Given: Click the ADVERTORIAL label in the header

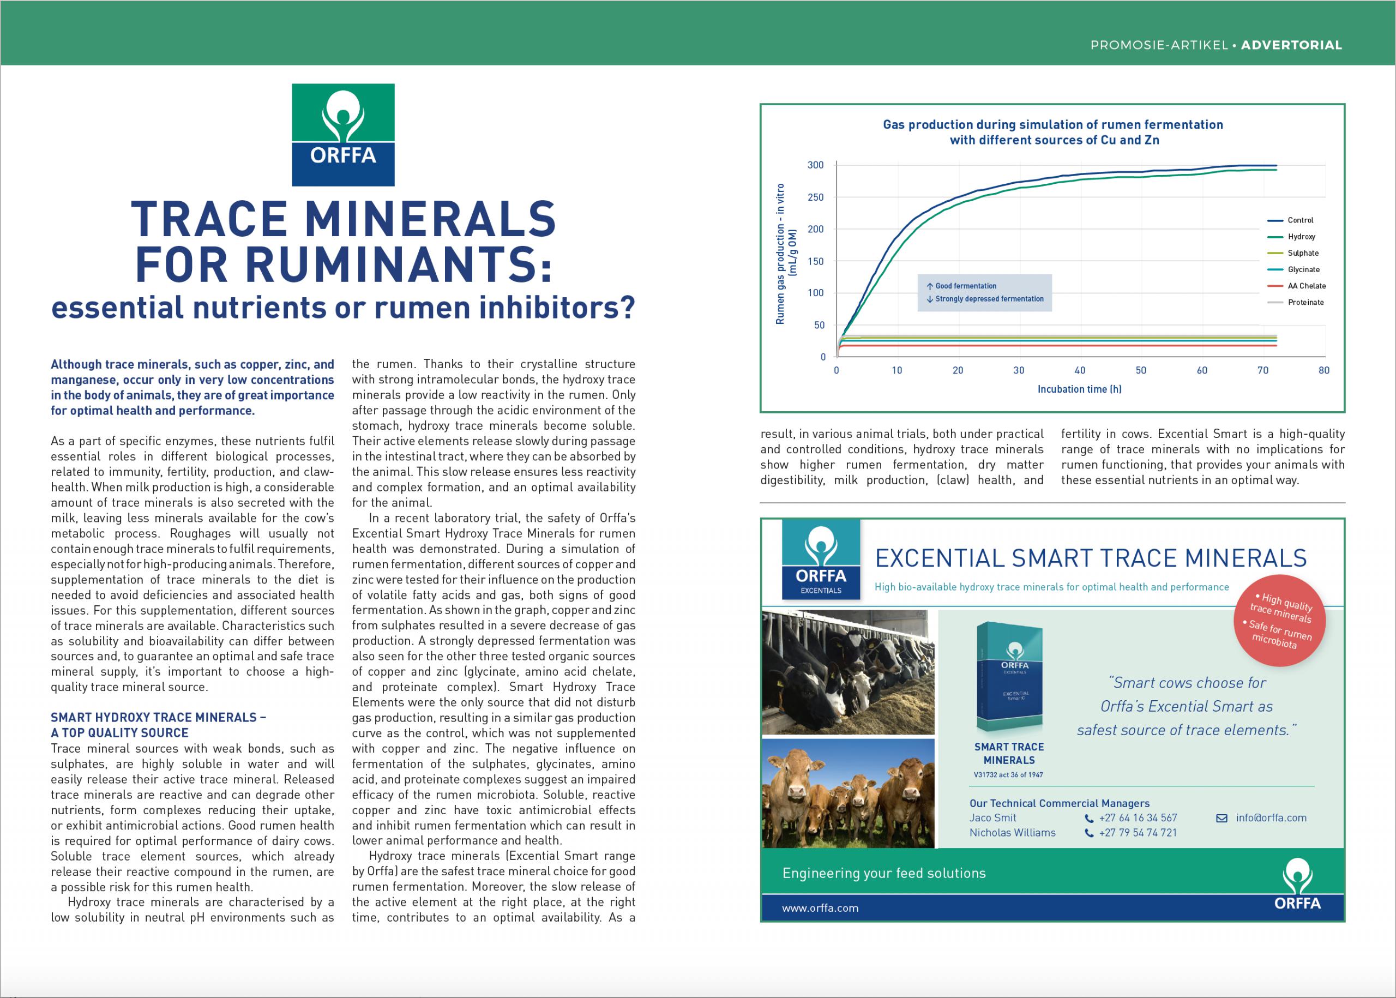Looking at the screenshot, I should pos(1291,45).
